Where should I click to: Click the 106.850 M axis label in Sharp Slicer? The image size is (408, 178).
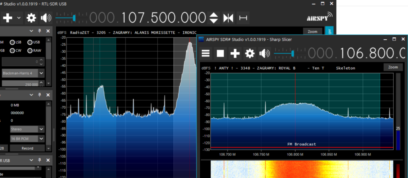(x=329, y=155)
